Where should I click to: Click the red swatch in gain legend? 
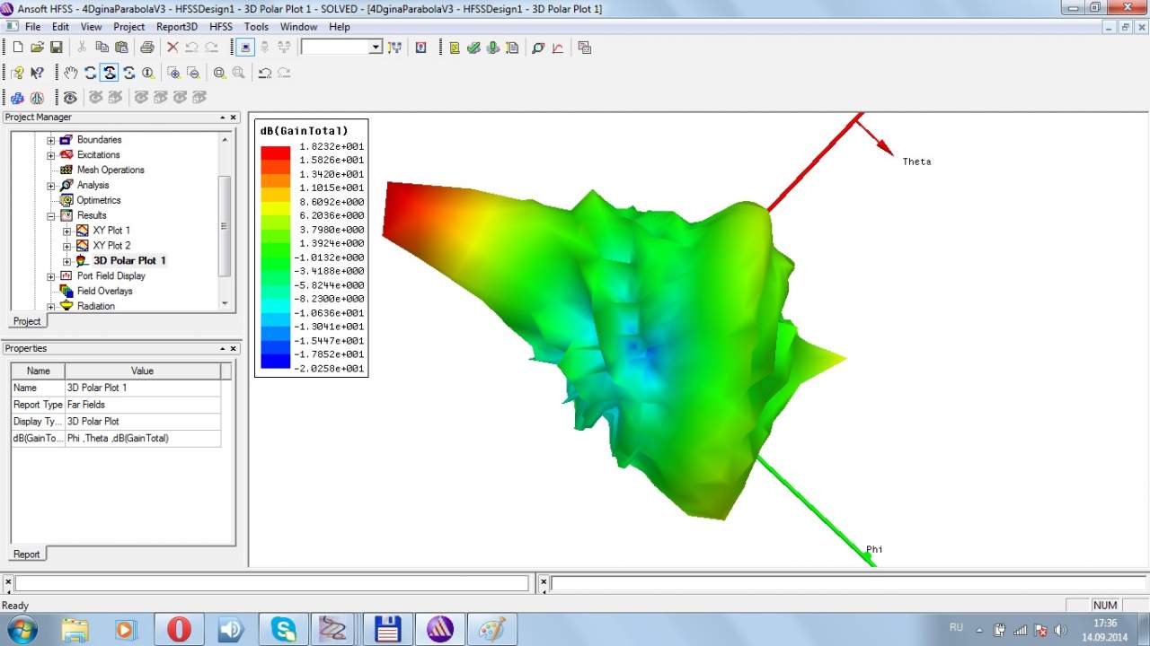tap(275, 153)
